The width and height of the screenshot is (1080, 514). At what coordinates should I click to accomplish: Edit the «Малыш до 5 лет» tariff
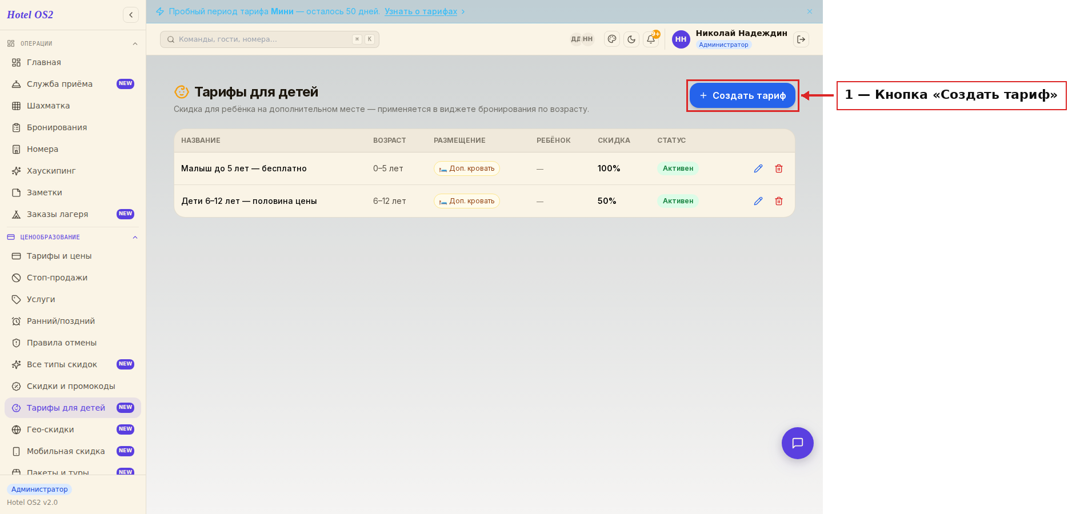(x=758, y=168)
